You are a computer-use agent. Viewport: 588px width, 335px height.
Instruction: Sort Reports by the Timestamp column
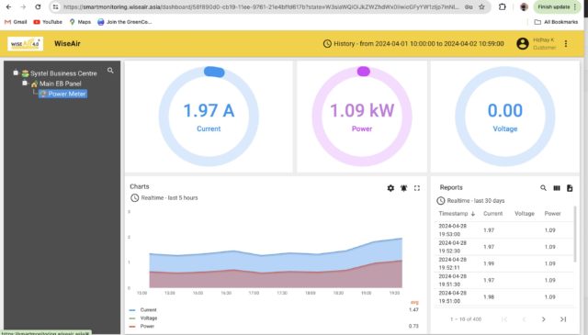point(457,214)
